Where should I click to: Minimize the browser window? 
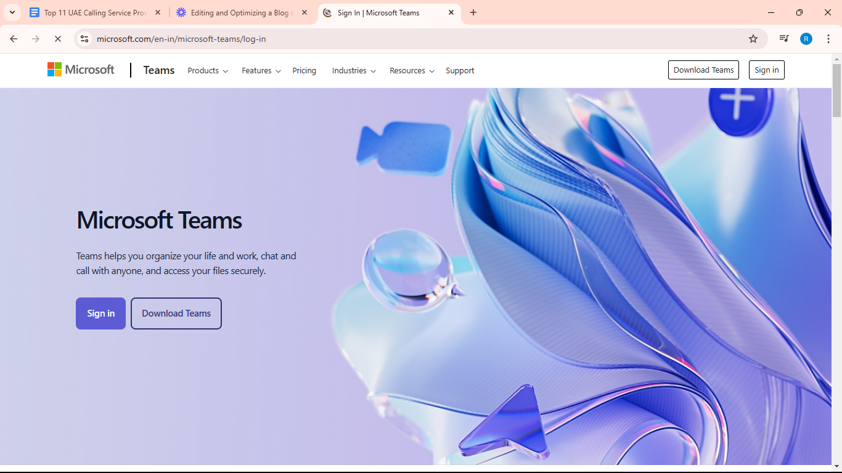772,12
